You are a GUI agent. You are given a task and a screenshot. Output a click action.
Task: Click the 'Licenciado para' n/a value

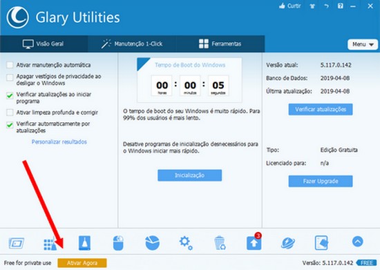pyautogui.click(x=325, y=163)
